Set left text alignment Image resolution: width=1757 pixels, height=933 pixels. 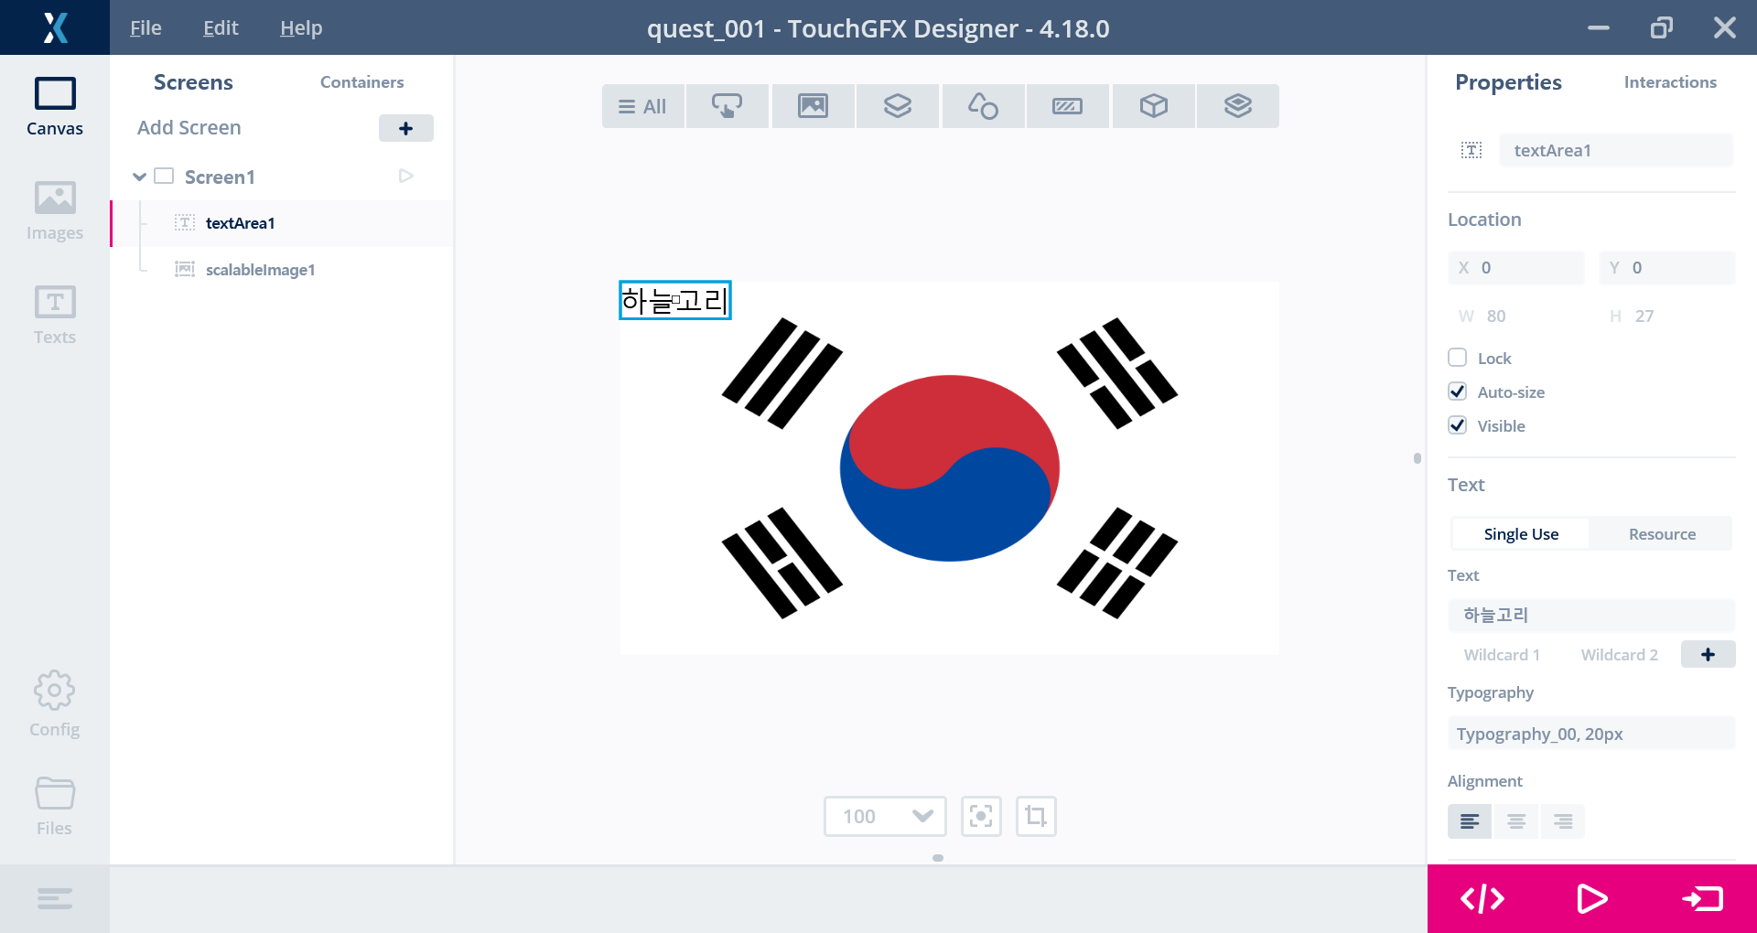point(1470,821)
